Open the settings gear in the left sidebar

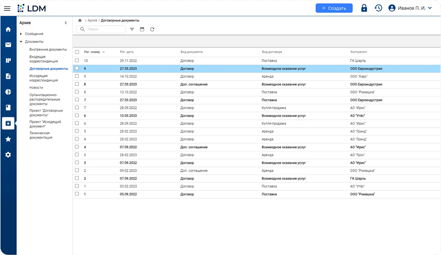click(x=8, y=155)
